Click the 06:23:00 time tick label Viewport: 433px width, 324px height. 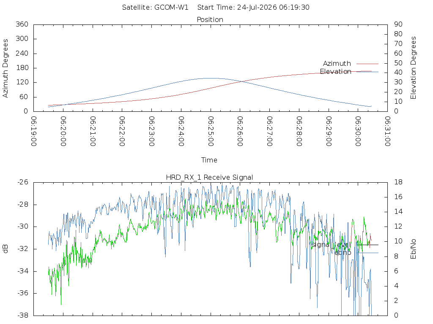(x=152, y=131)
